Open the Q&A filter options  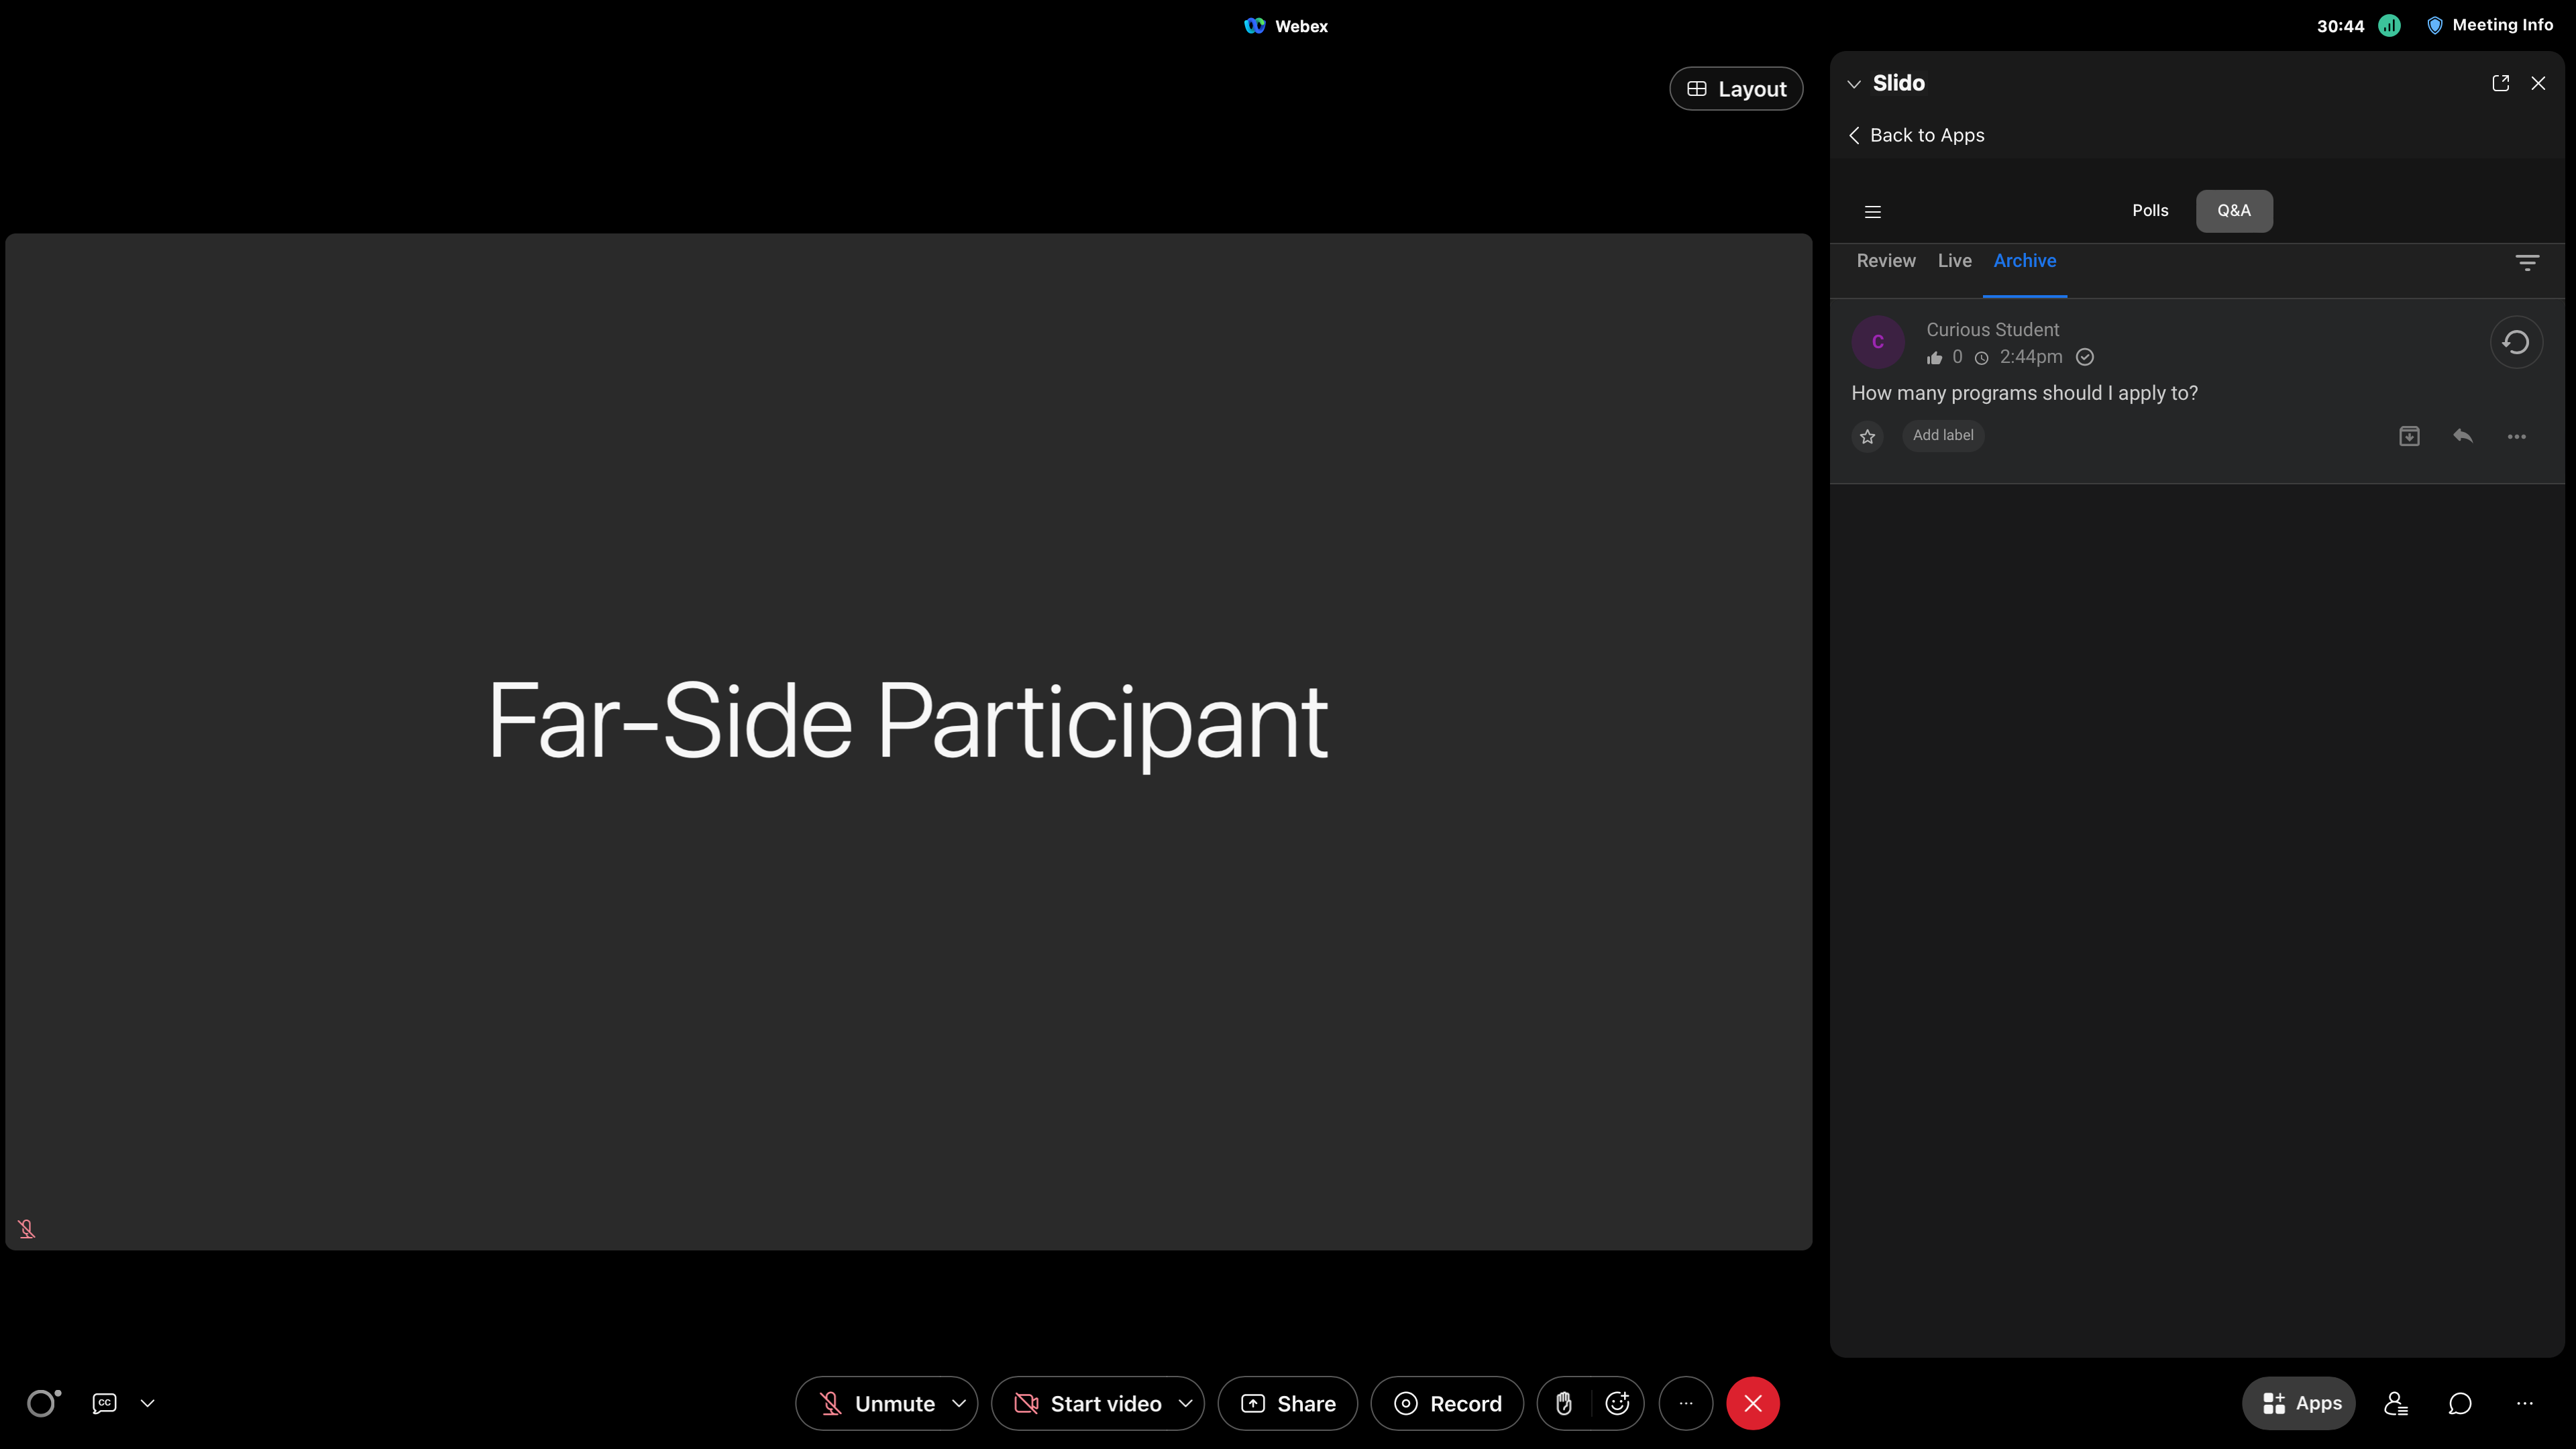coord(2527,262)
